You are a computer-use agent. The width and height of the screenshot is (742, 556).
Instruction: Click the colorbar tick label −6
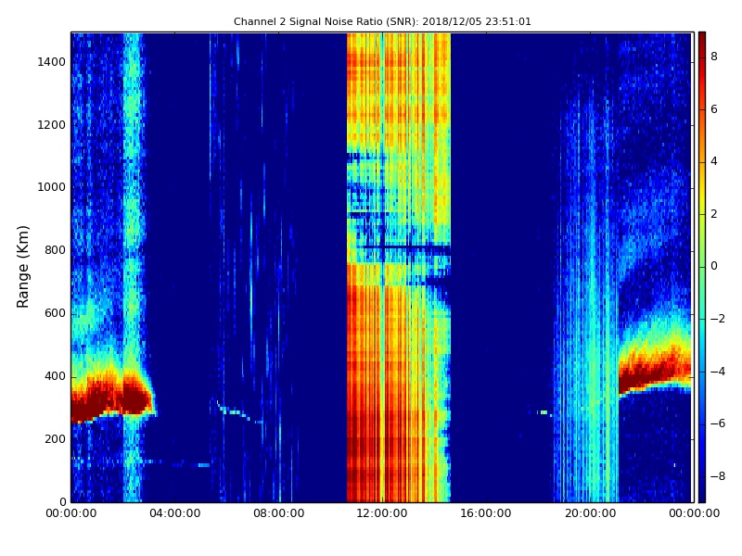(718, 423)
